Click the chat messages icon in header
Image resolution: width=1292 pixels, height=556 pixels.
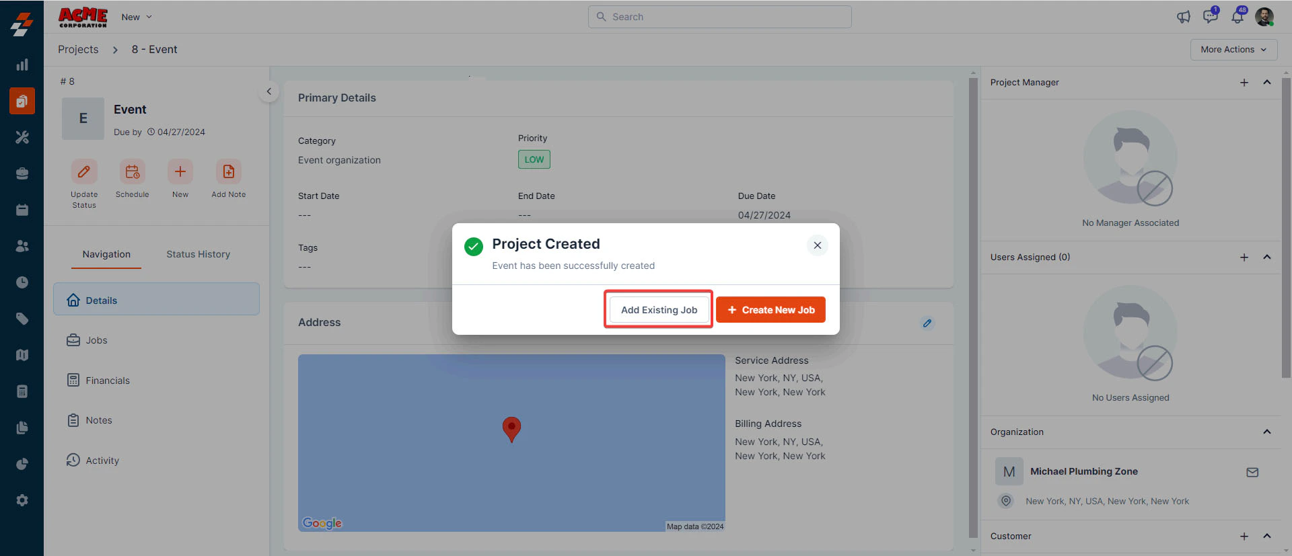(x=1211, y=17)
